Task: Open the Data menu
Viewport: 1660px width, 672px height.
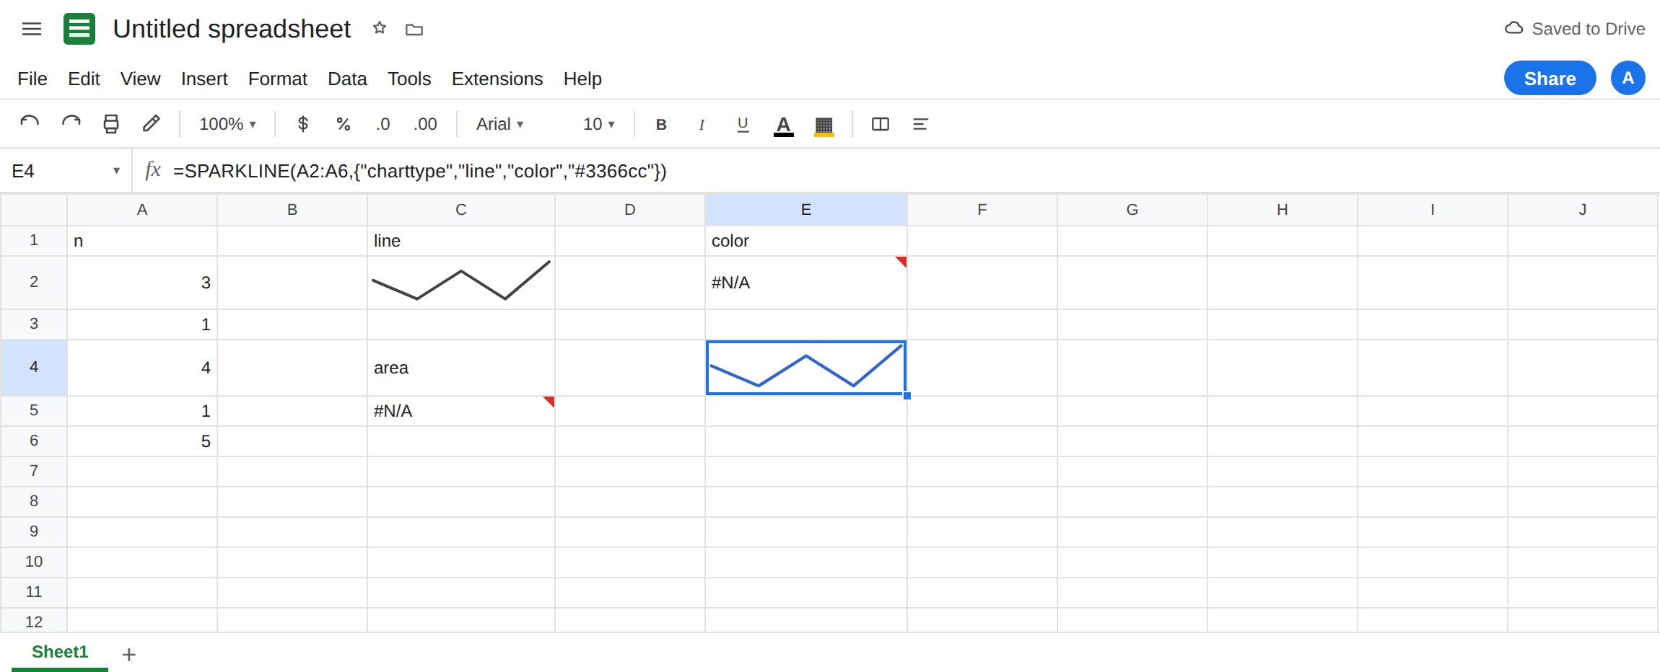Action: tap(347, 79)
